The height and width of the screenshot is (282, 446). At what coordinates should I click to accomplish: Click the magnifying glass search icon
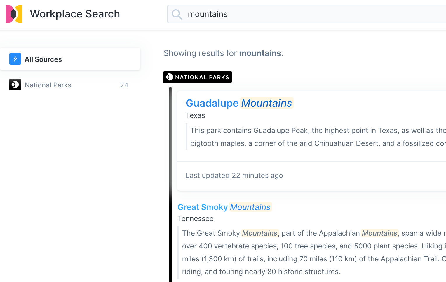coord(177,14)
